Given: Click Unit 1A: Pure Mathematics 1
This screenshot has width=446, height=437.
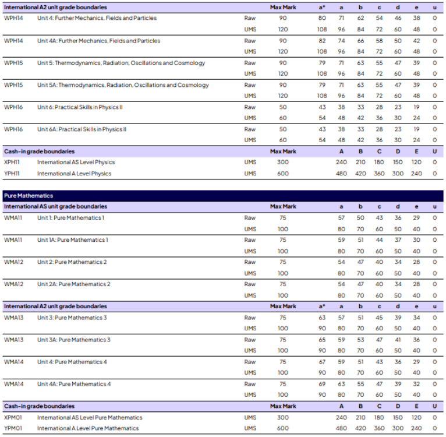Looking at the screenshot, I should [x=72, y=240].
